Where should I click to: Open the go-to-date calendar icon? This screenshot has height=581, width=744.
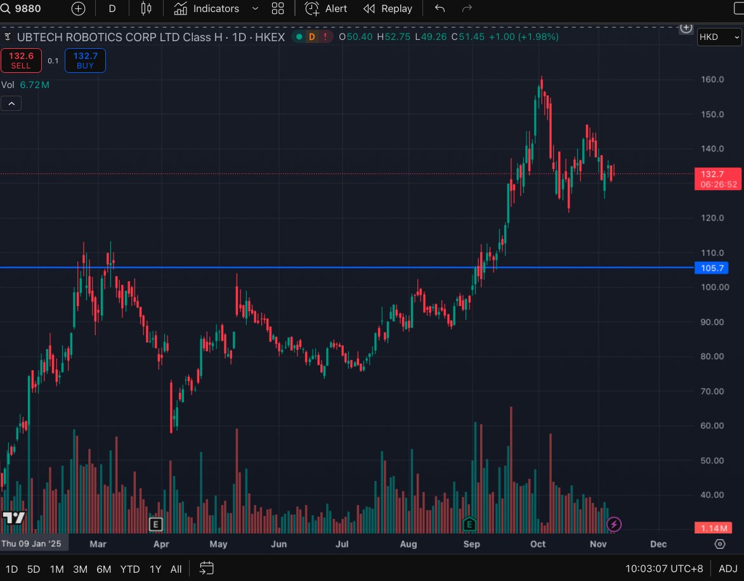(206, 568)
